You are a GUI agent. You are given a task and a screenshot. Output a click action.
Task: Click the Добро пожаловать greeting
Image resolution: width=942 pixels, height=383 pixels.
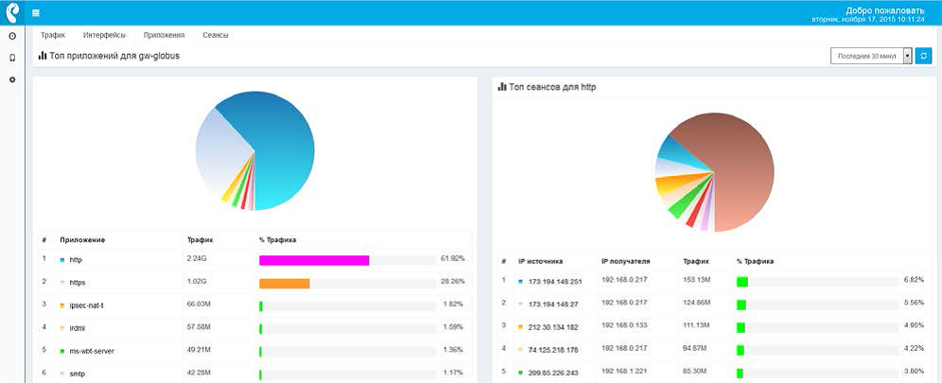[x=884, y=10]
